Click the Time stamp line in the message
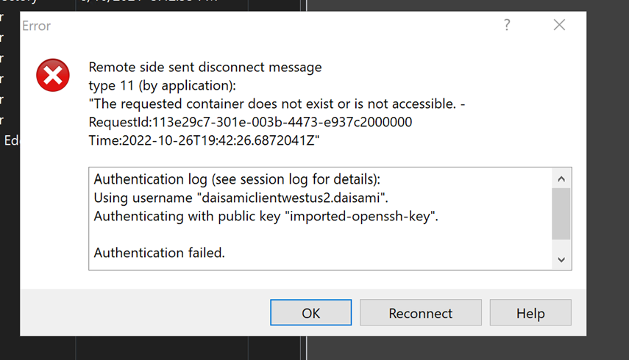 205,140
